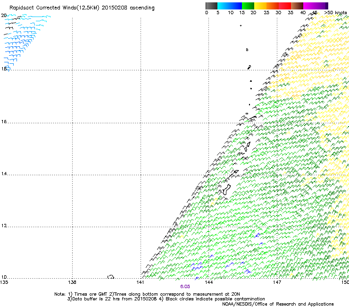Pick the yellow 20-25 knots color band
Viewport: 349px width, 307px height.
[260, 6]
